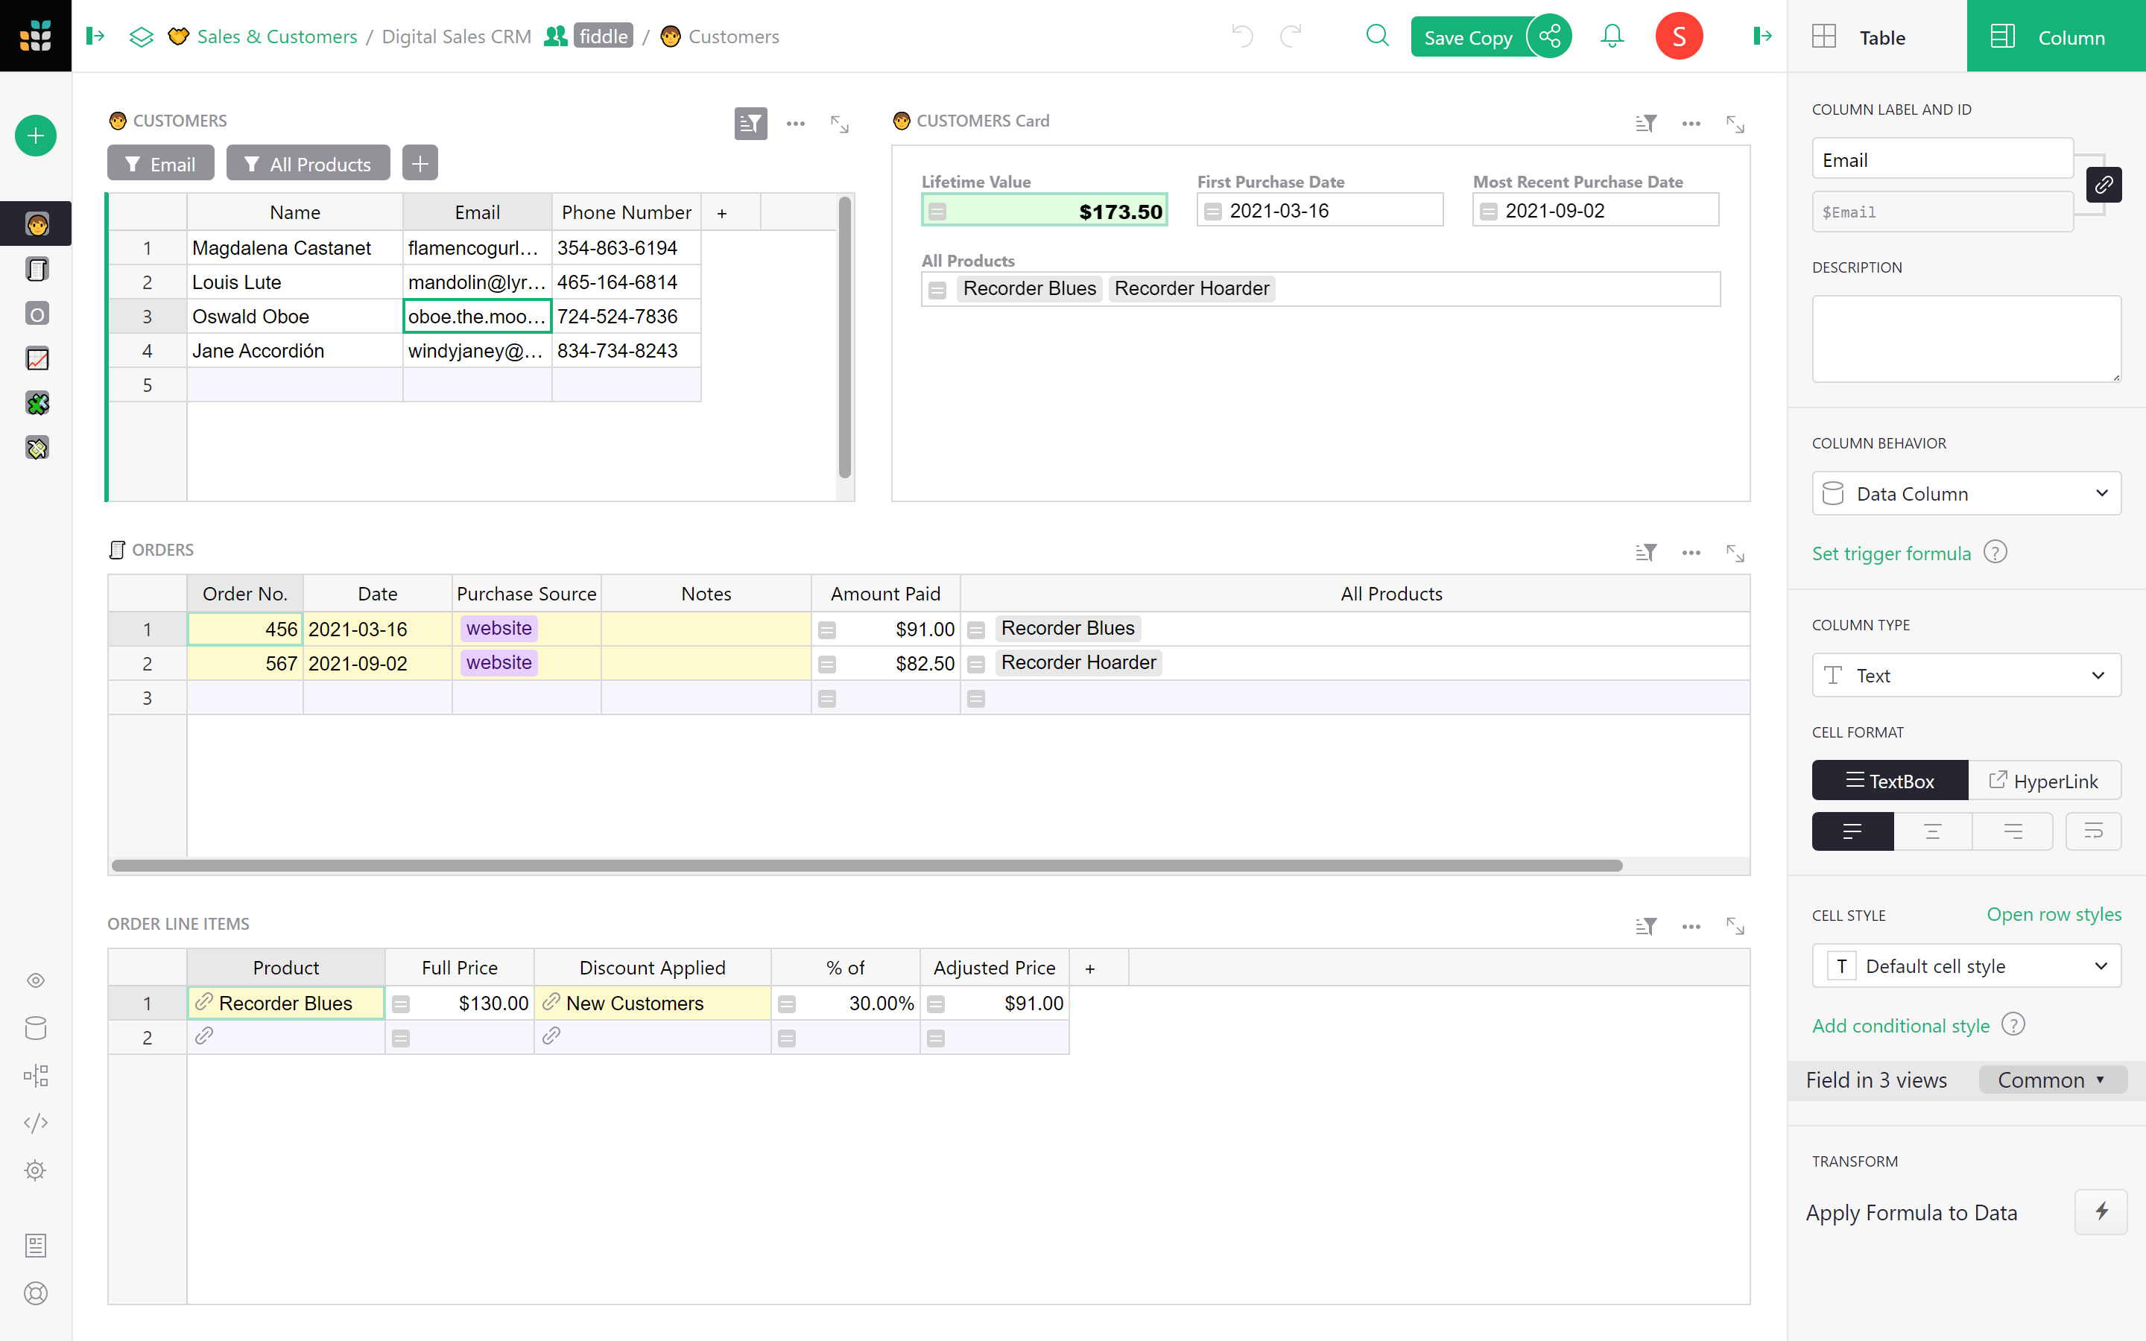Image resolution: width=2146 pixels, height=1341 pixels.
Task: Open the sort and filter icon on ORDERS table
Action: 1645,551
